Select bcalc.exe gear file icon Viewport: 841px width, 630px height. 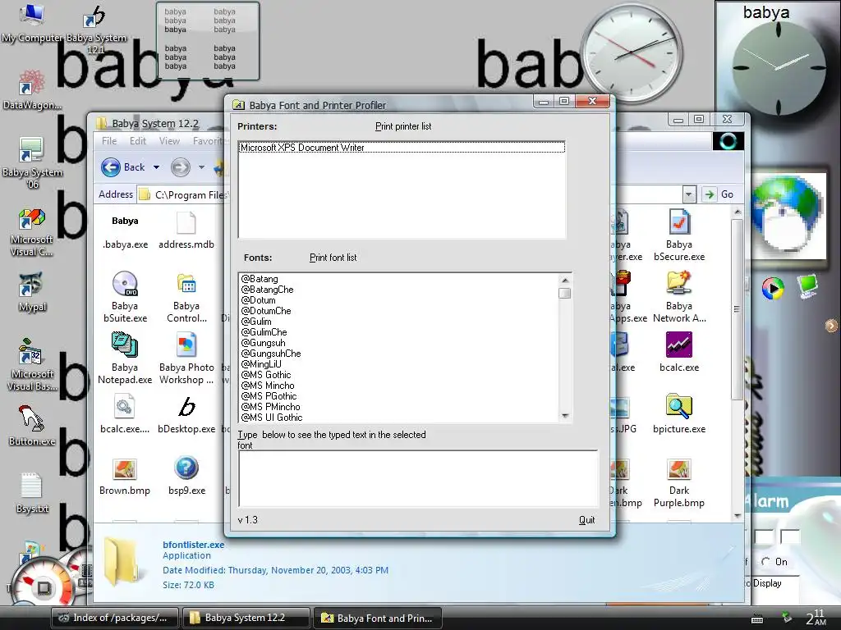[125, 414]
